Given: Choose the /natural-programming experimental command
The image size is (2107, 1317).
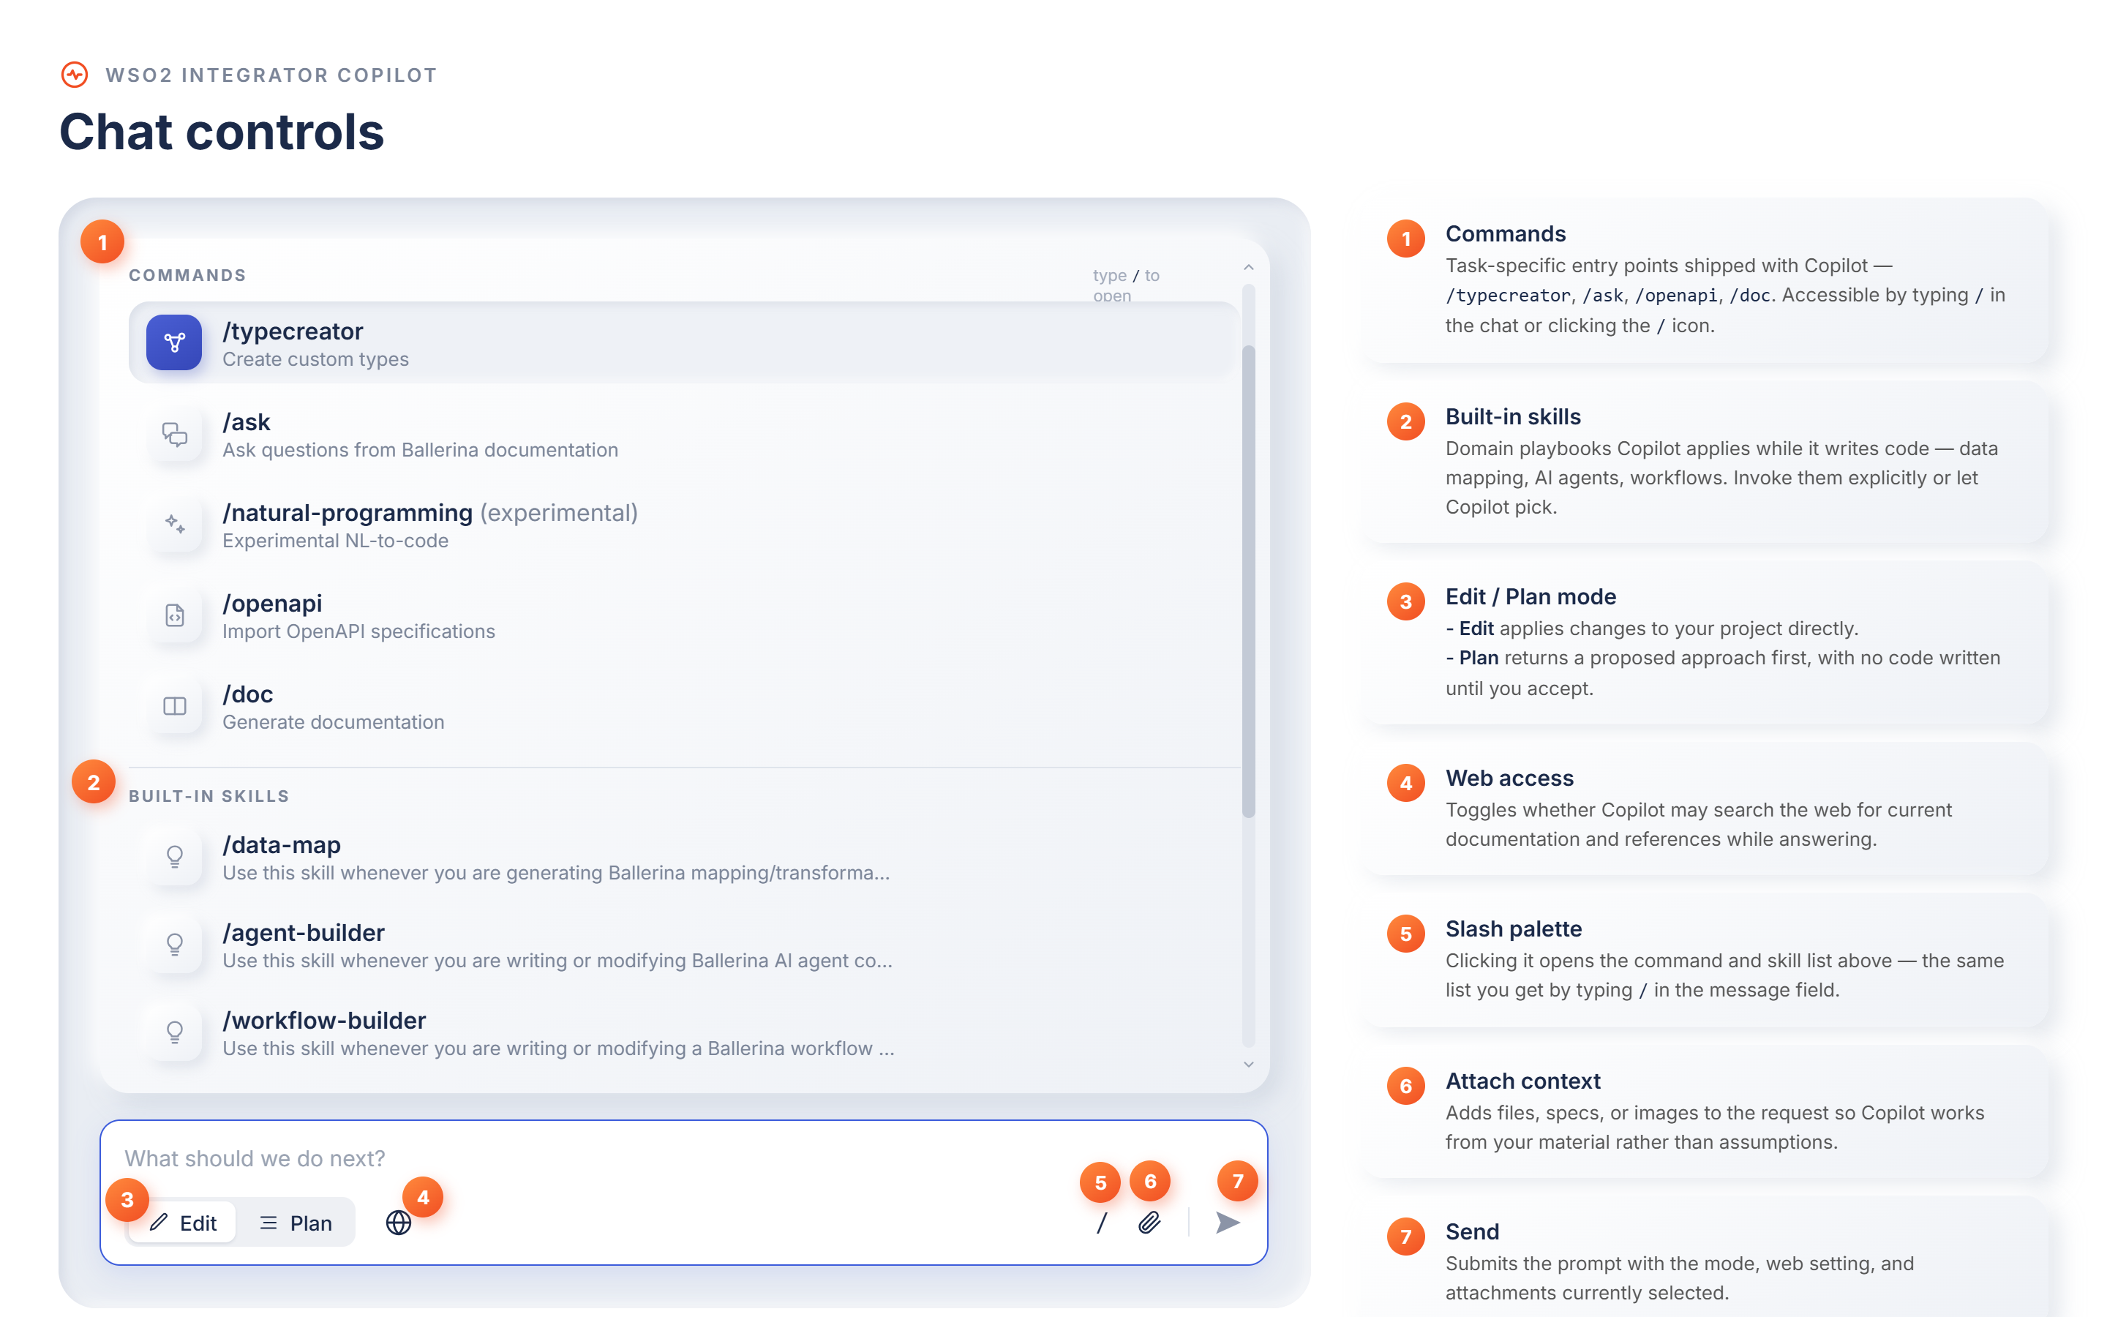Looking at the screenshot, I should 684,525.
